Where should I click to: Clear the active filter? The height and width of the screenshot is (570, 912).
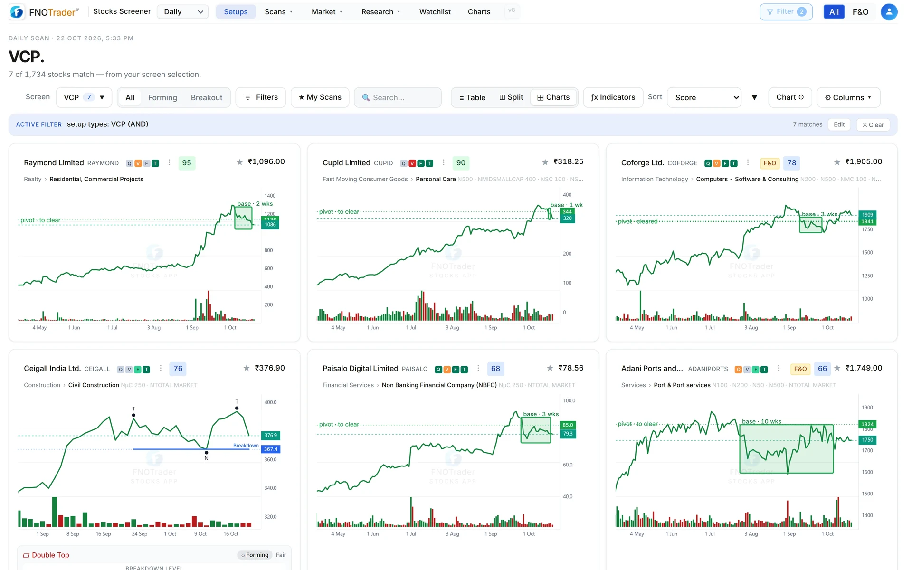(873, 125)
